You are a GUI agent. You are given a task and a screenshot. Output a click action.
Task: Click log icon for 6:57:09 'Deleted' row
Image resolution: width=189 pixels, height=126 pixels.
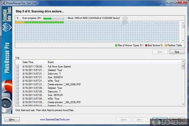18,88
